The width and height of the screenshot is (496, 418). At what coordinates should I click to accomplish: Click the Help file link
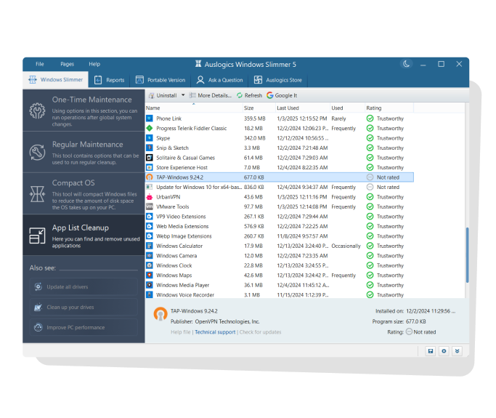pyautogui.click(x=181, y=332)
